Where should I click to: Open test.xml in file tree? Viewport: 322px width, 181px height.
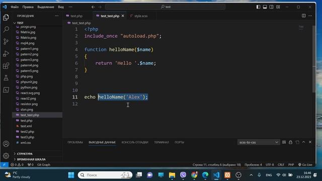(37, 126)
